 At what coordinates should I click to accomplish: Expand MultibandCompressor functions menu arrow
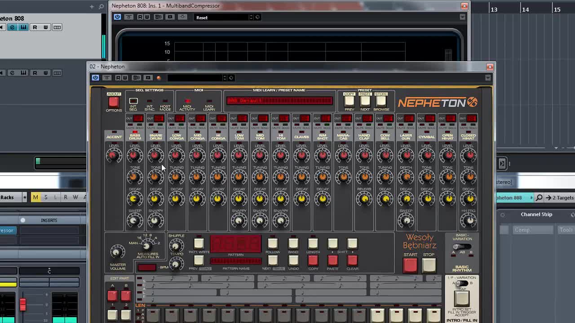pyautogui.click(x=463, y=17)
